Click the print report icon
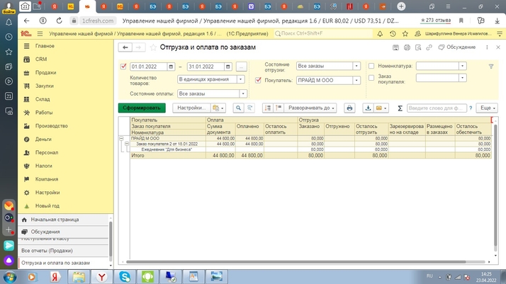This screenshot has height=284, width=506. pos(349,108)
